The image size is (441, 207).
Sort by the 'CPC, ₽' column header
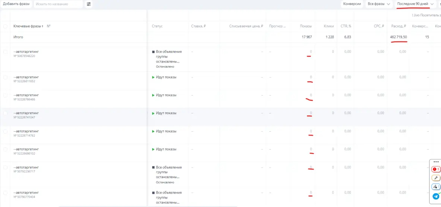pyautogui.click(x=379, y=26)
